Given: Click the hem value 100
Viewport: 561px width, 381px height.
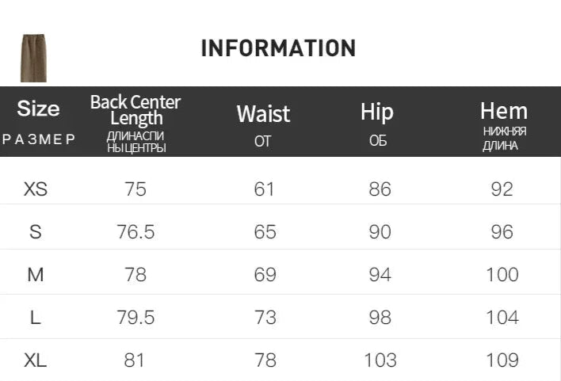Looking at the screenshot, I should [502, 275].
